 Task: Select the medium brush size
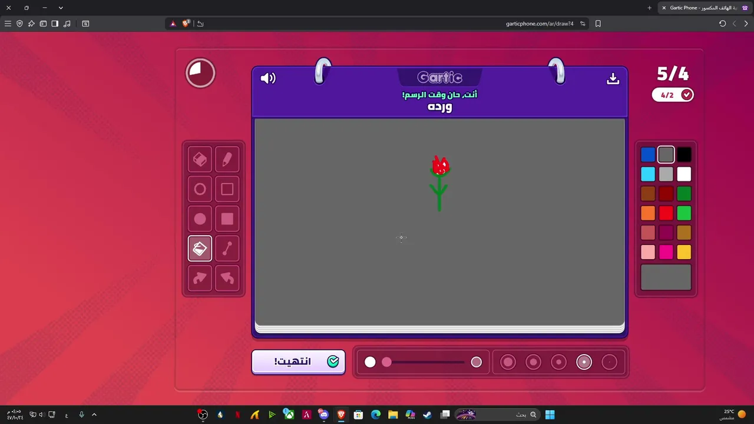[558, 362]
